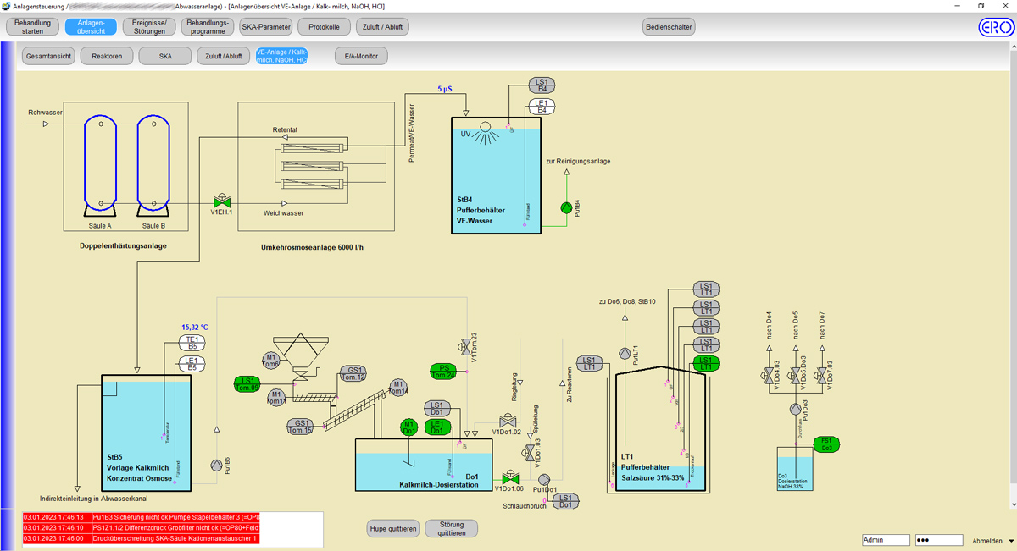Click the V1Do1.02 valve symbol
The width and height of the screenshot is (1017, 551).
click(508, 421)
